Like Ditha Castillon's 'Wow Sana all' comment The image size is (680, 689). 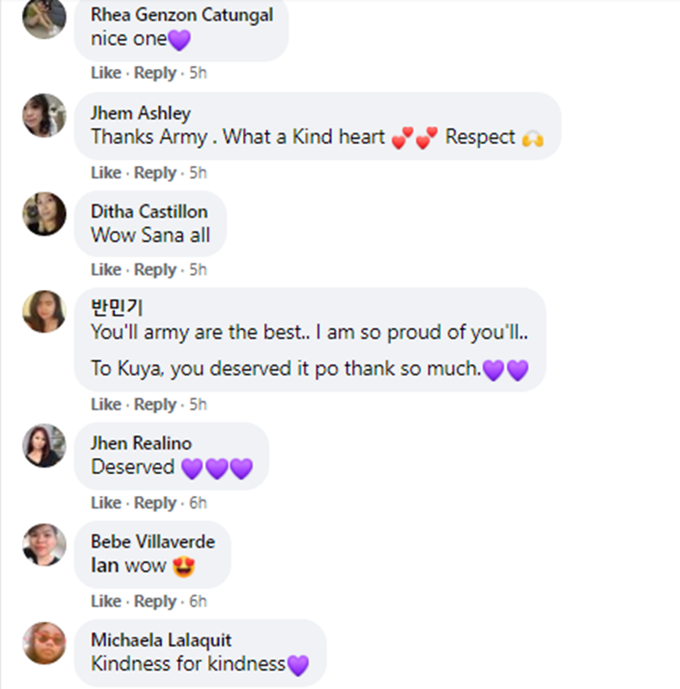tap(105, 269)
